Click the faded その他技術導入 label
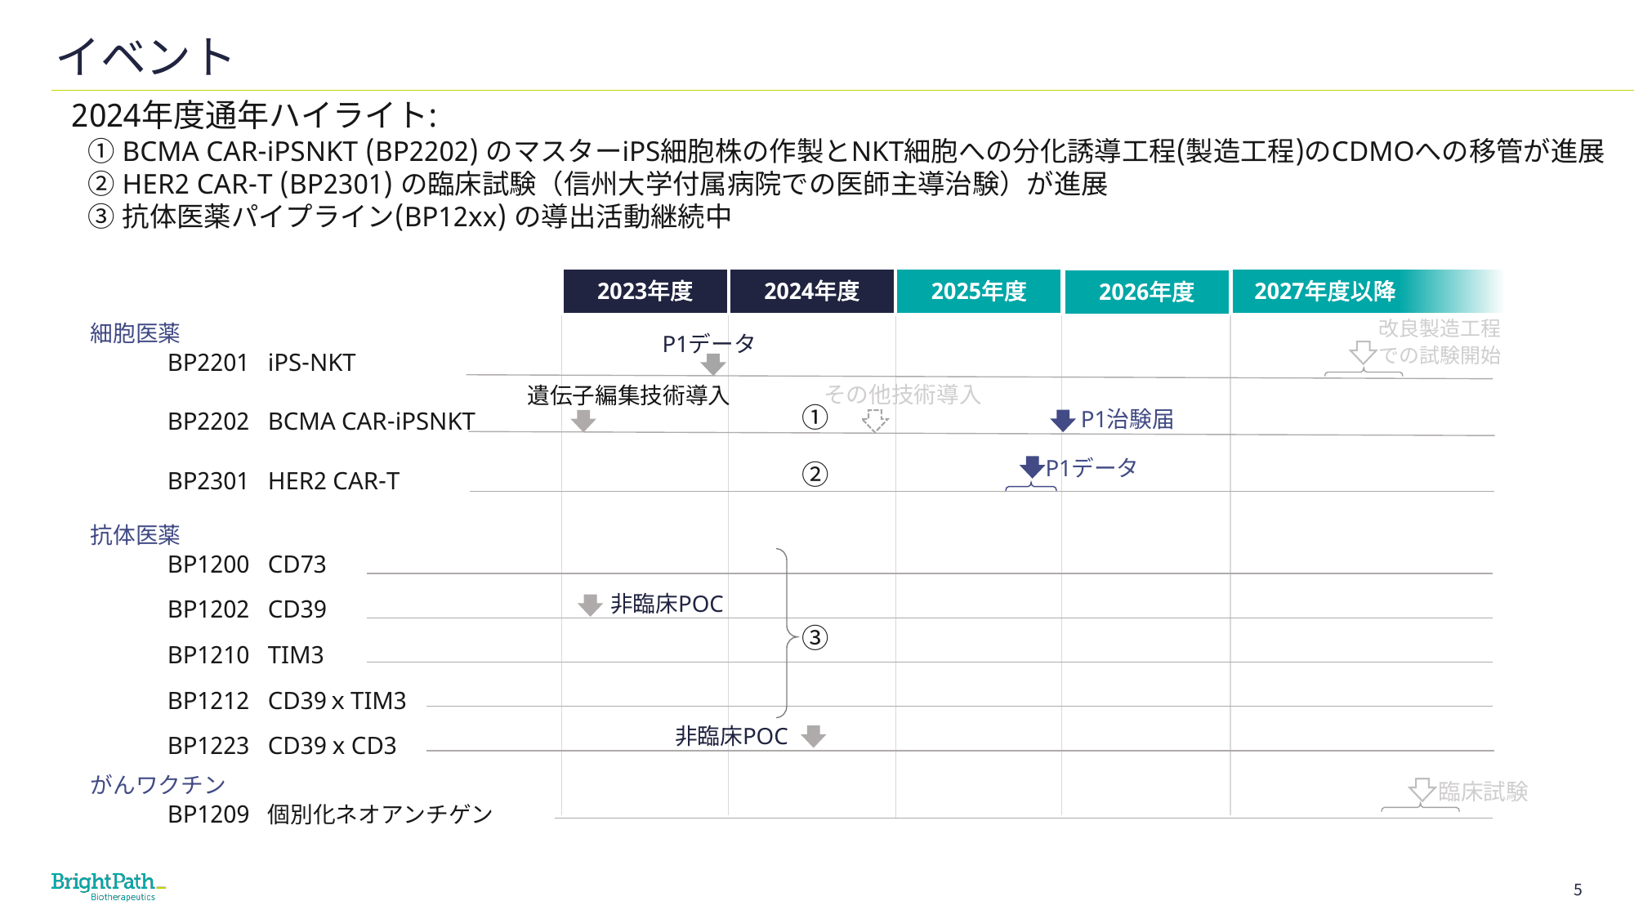 point(903,395)
